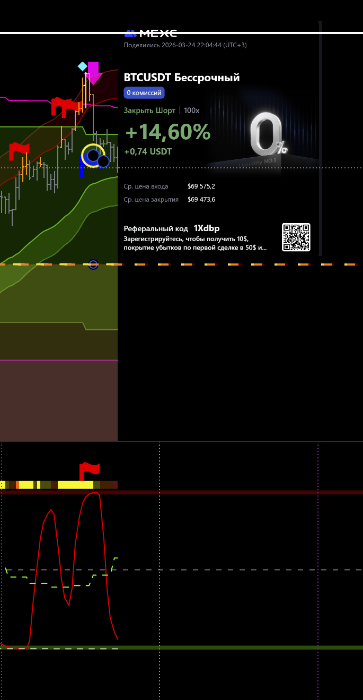Screen dimensions: 363x700
Task: Select the red flag in oscillator panel
Action: tap(89, 471)
